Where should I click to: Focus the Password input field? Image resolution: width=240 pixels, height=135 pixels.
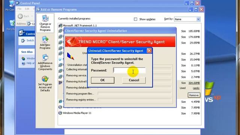[129, 70]
